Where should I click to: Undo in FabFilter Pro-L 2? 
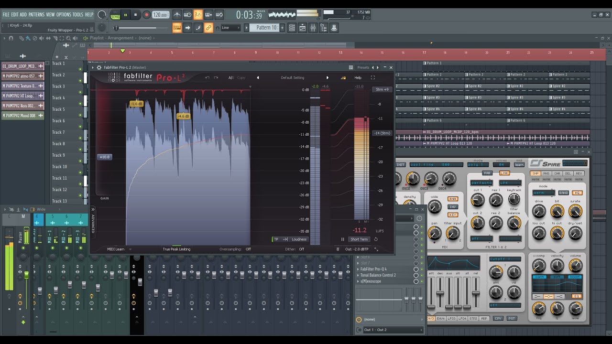(x=207, y=77)
